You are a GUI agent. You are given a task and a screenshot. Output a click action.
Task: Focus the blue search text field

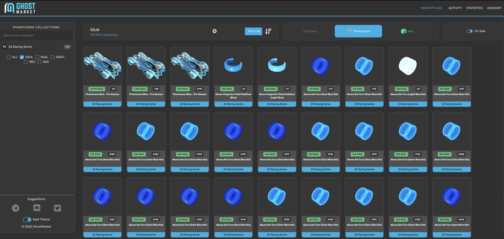(x=150, y=30)
